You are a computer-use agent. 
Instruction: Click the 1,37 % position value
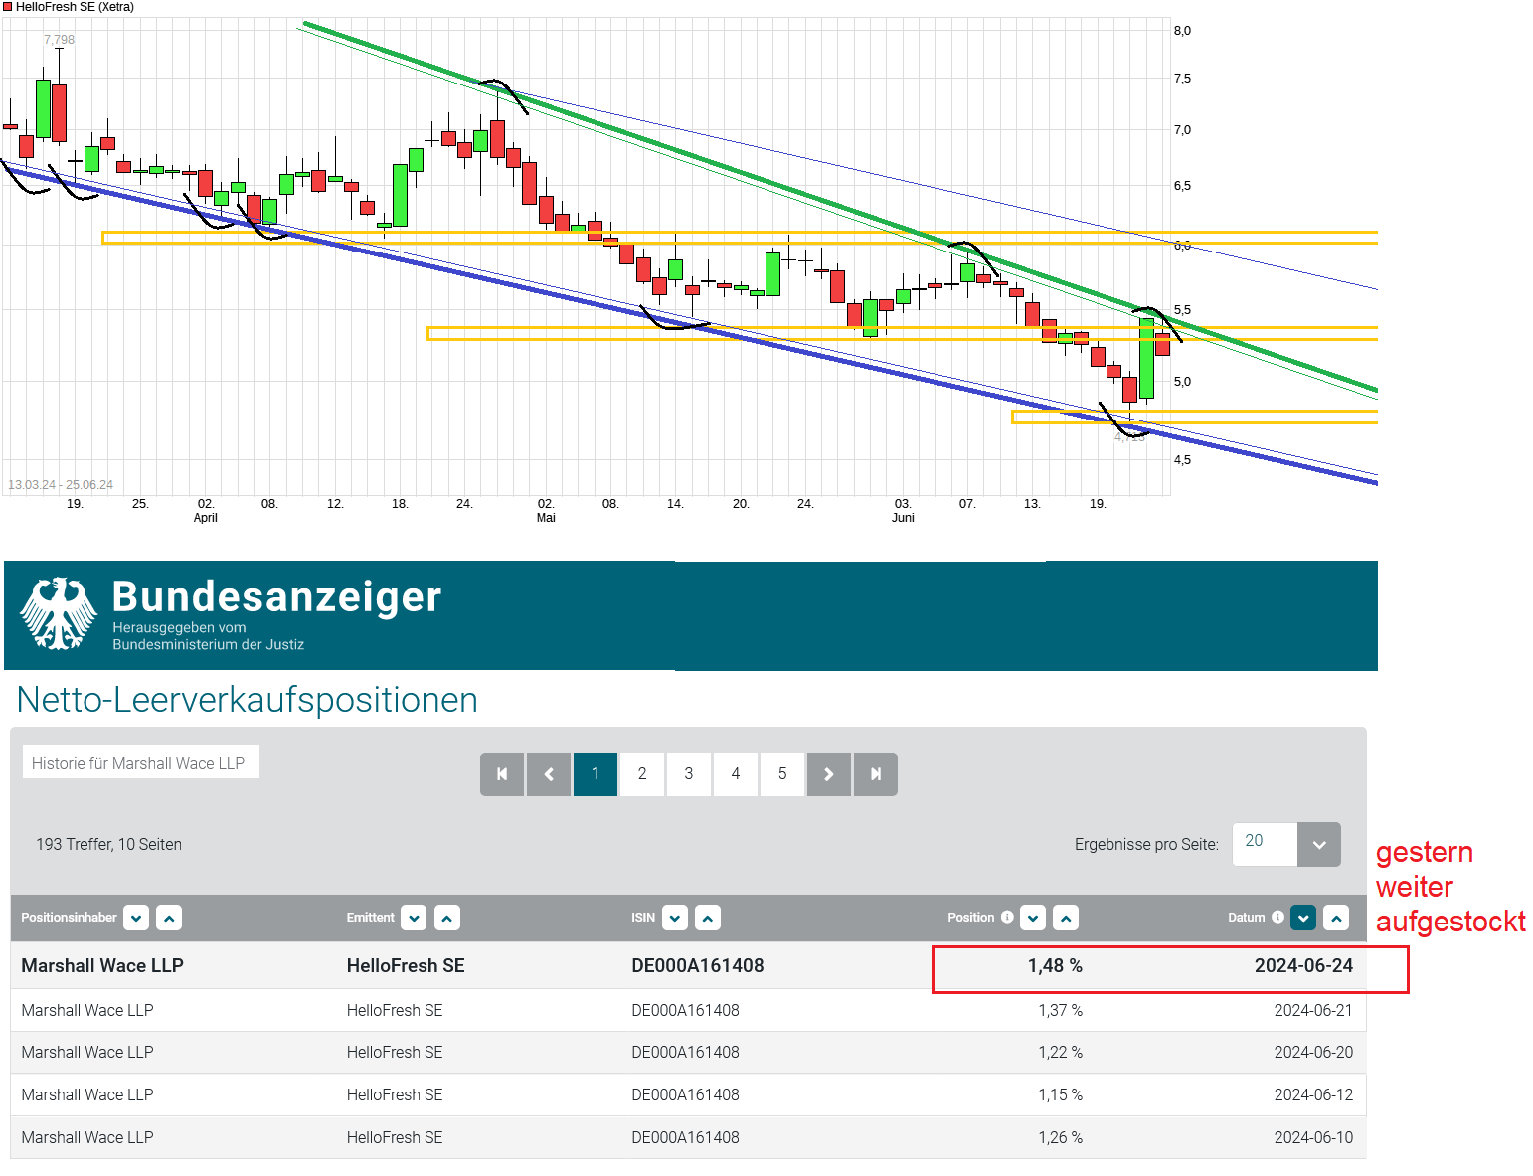click(1060, 1010)
